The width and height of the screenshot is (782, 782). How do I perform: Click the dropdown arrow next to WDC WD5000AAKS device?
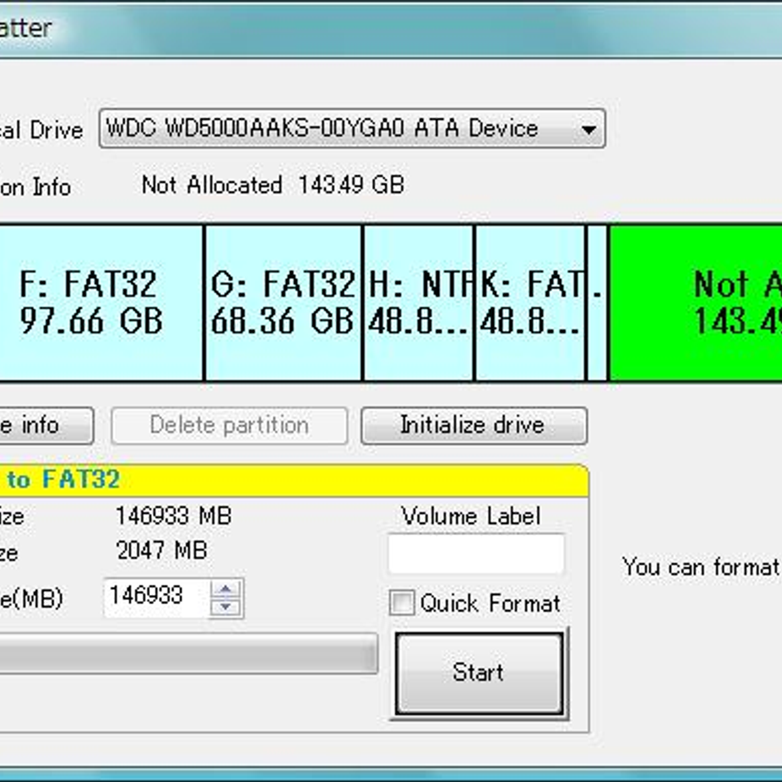tap(588, 128)
